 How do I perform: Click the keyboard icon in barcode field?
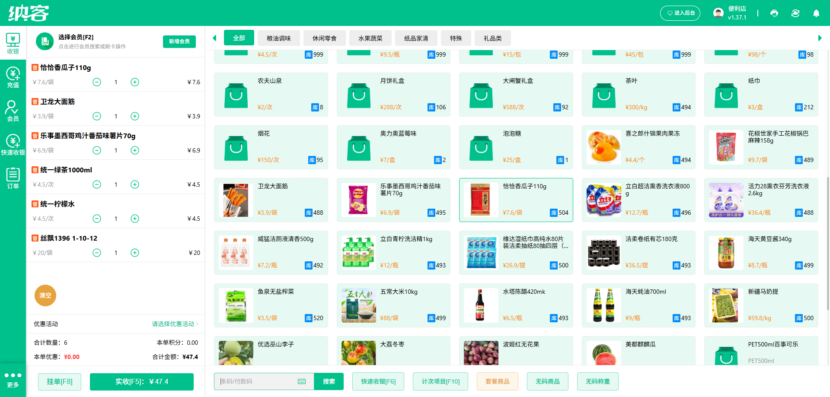[302, 381]
